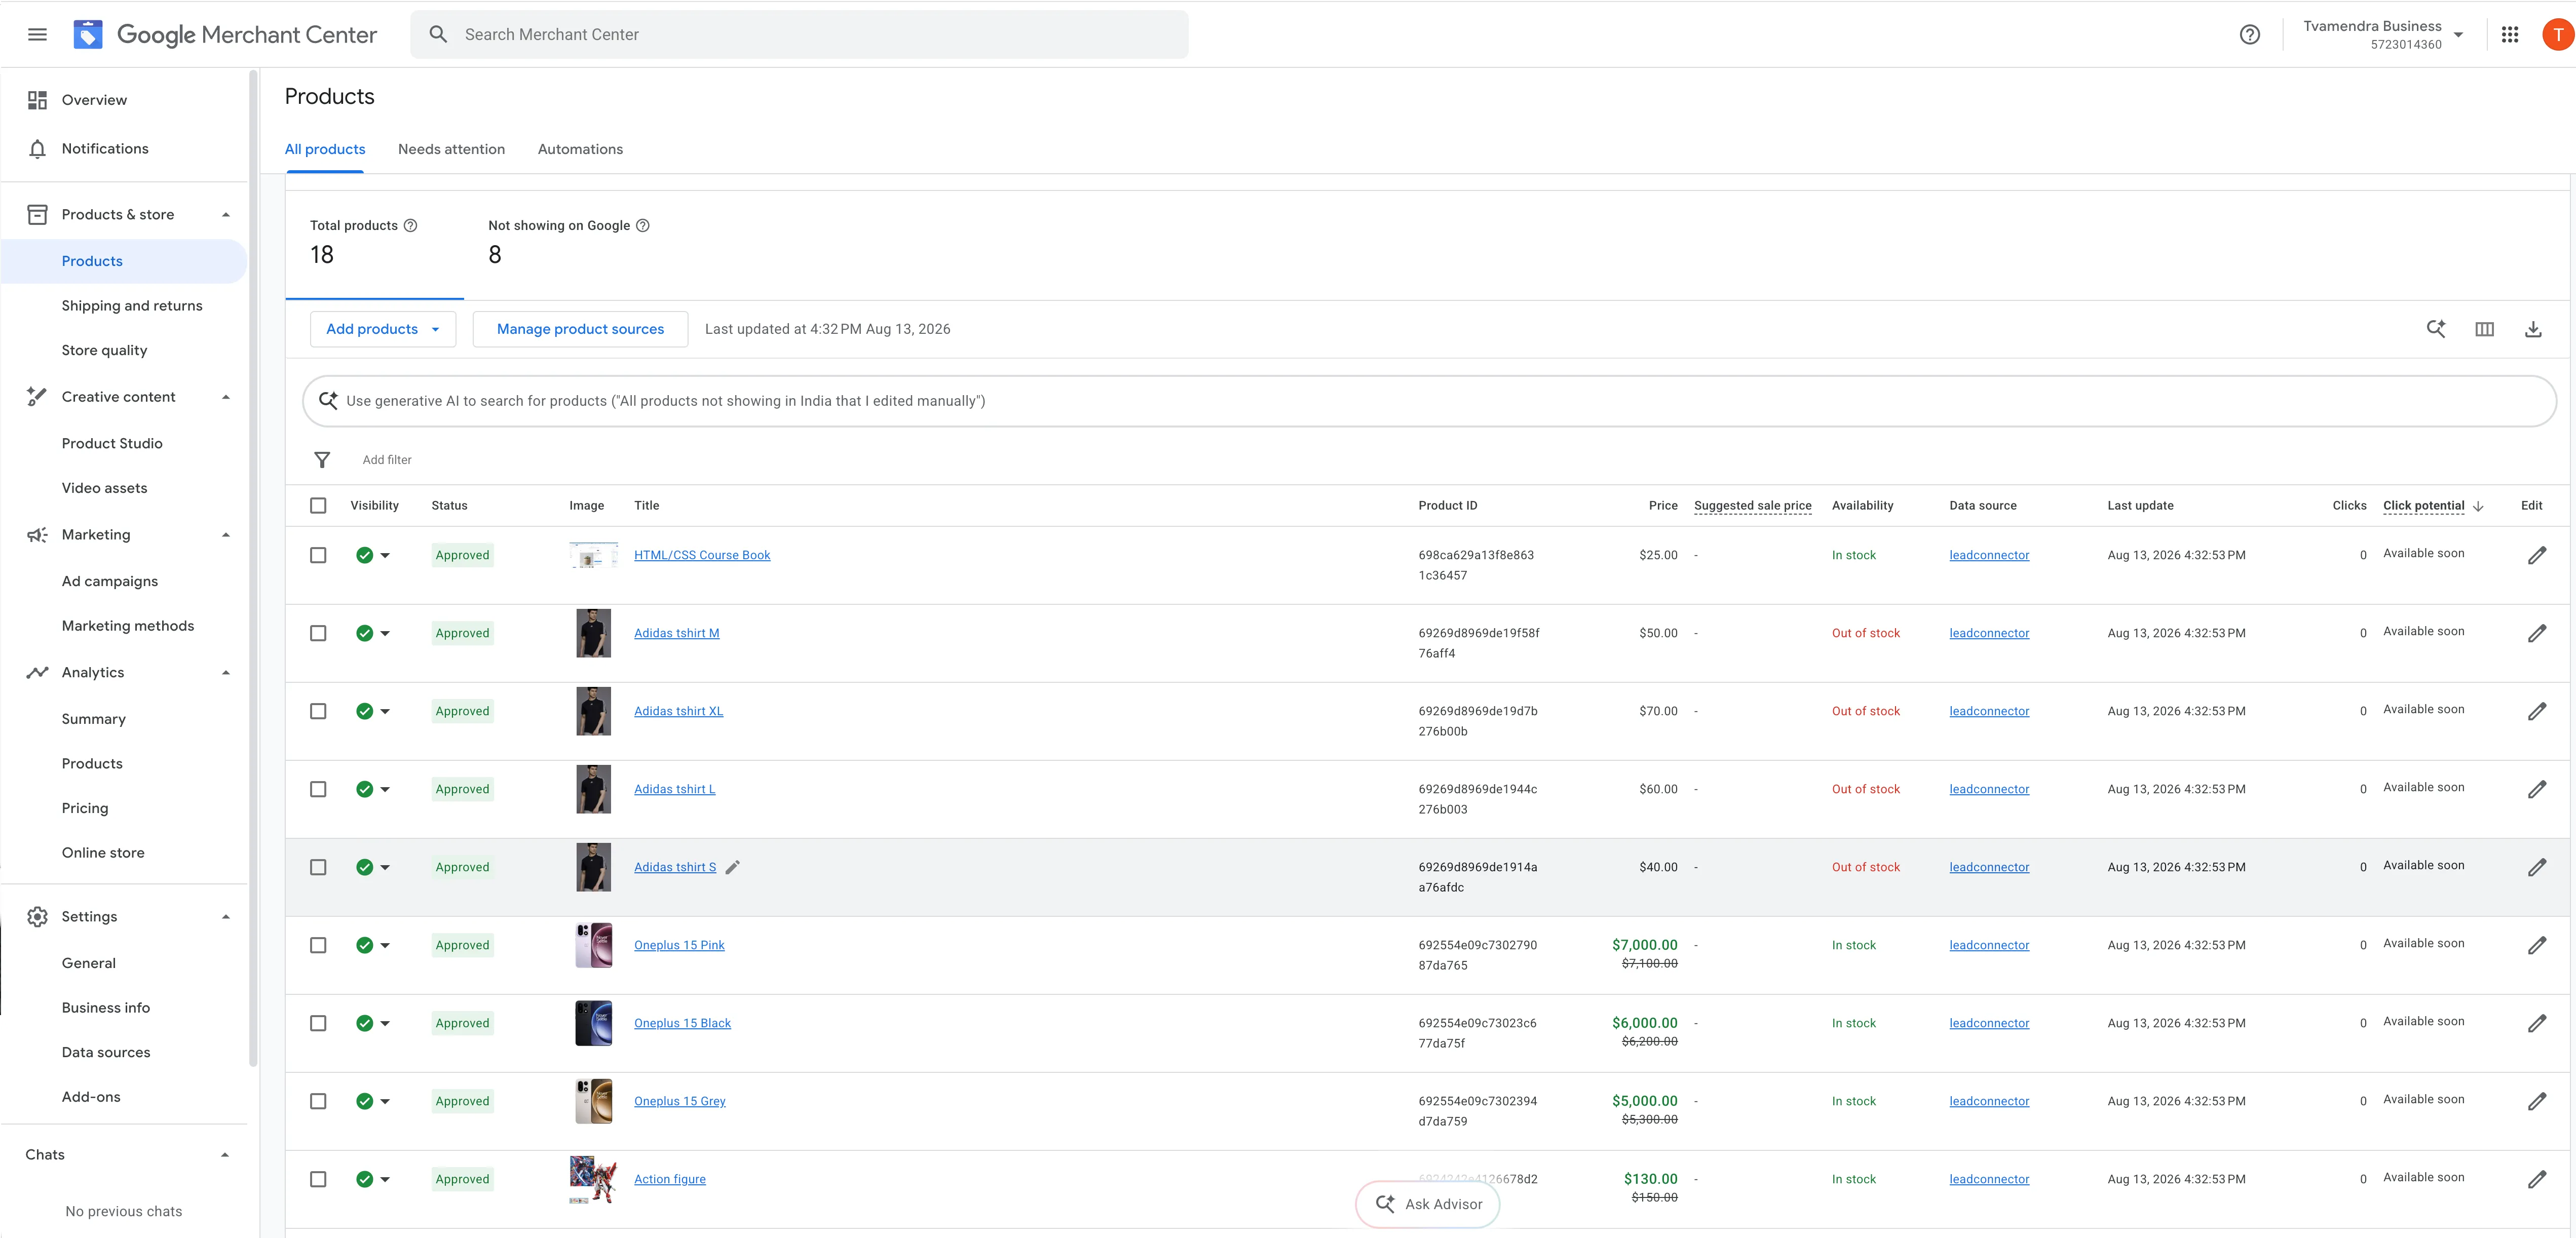Click the Overview sidebar icon
Viewport: 2576px width, 1238px height.
tap(37, 100)
